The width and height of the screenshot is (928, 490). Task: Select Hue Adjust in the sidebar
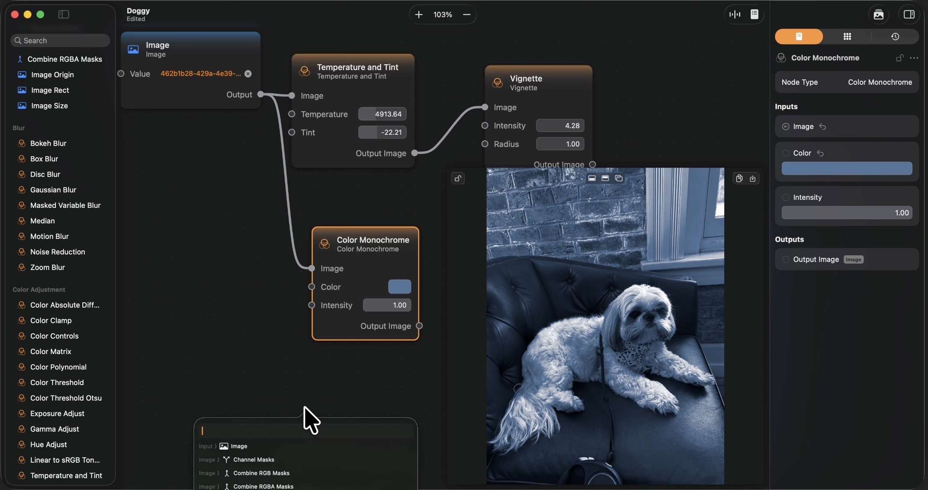tap(48, 445)
